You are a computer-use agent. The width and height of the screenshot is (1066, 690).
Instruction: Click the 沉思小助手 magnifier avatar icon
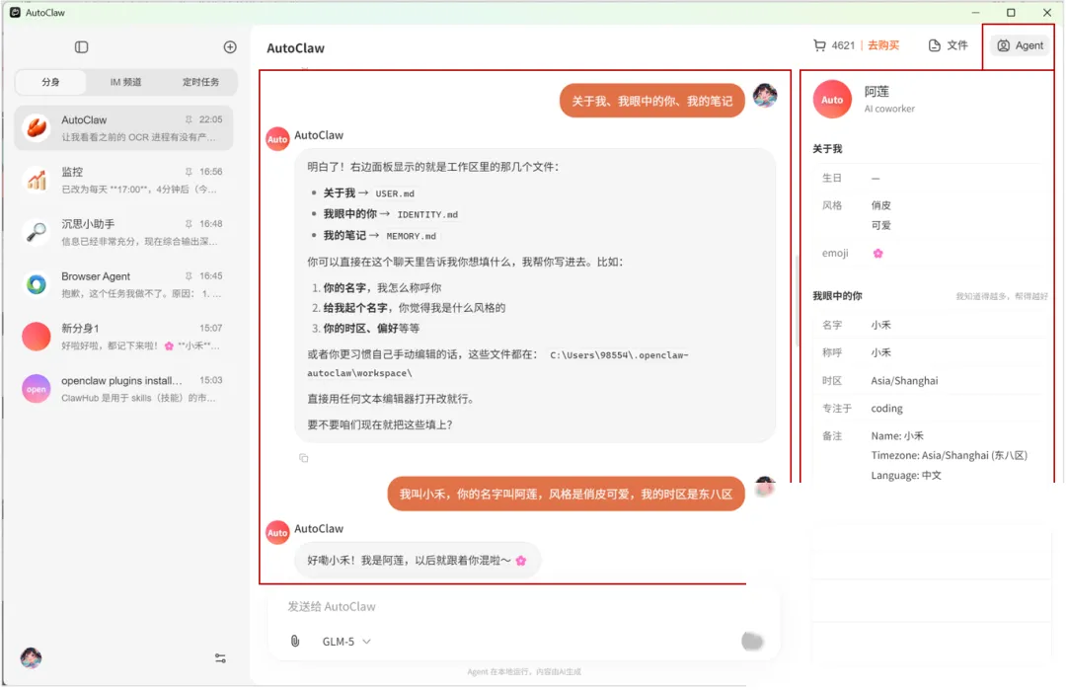click(x=37, y=233)
